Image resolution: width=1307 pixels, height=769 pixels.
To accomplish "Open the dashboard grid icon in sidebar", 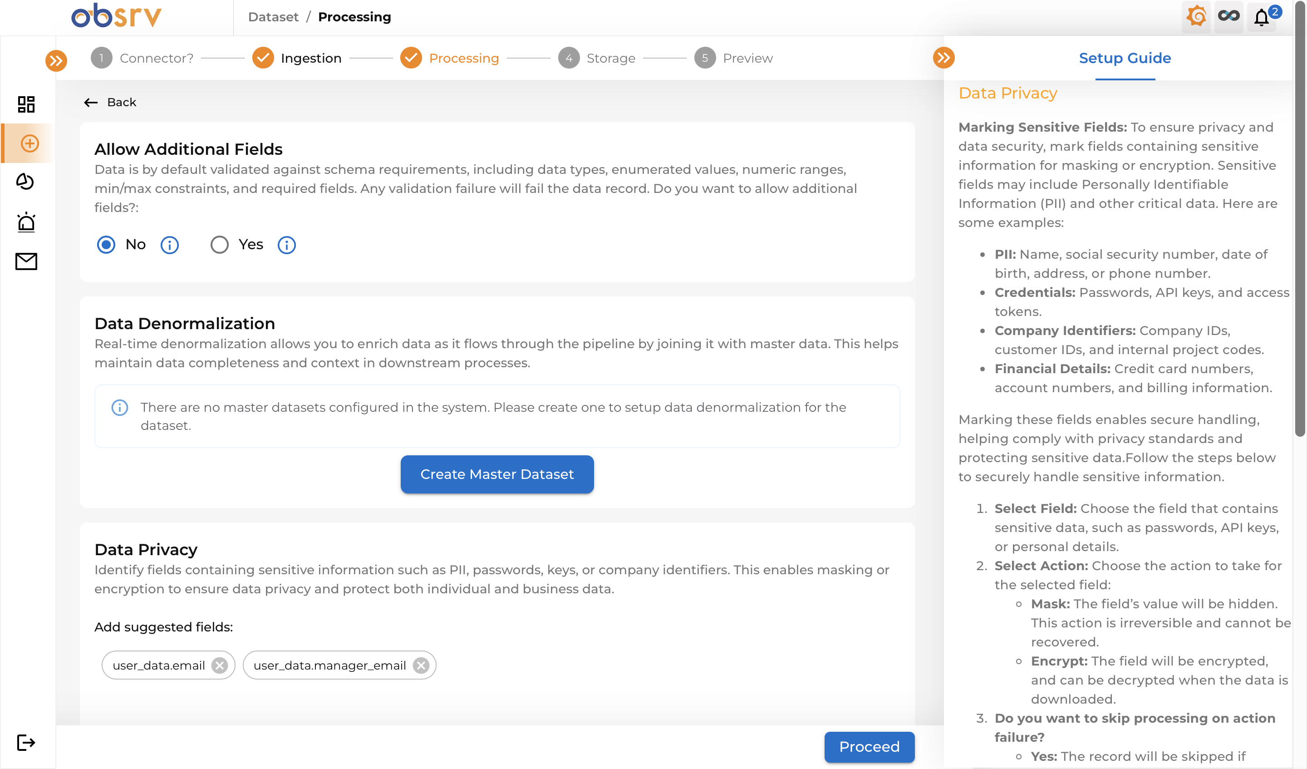I will click(x=26, y=104).
